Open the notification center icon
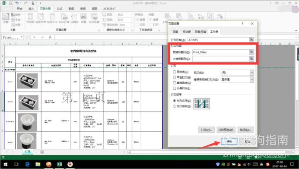Screen dimensions: 299x169 tap(292, 164)
